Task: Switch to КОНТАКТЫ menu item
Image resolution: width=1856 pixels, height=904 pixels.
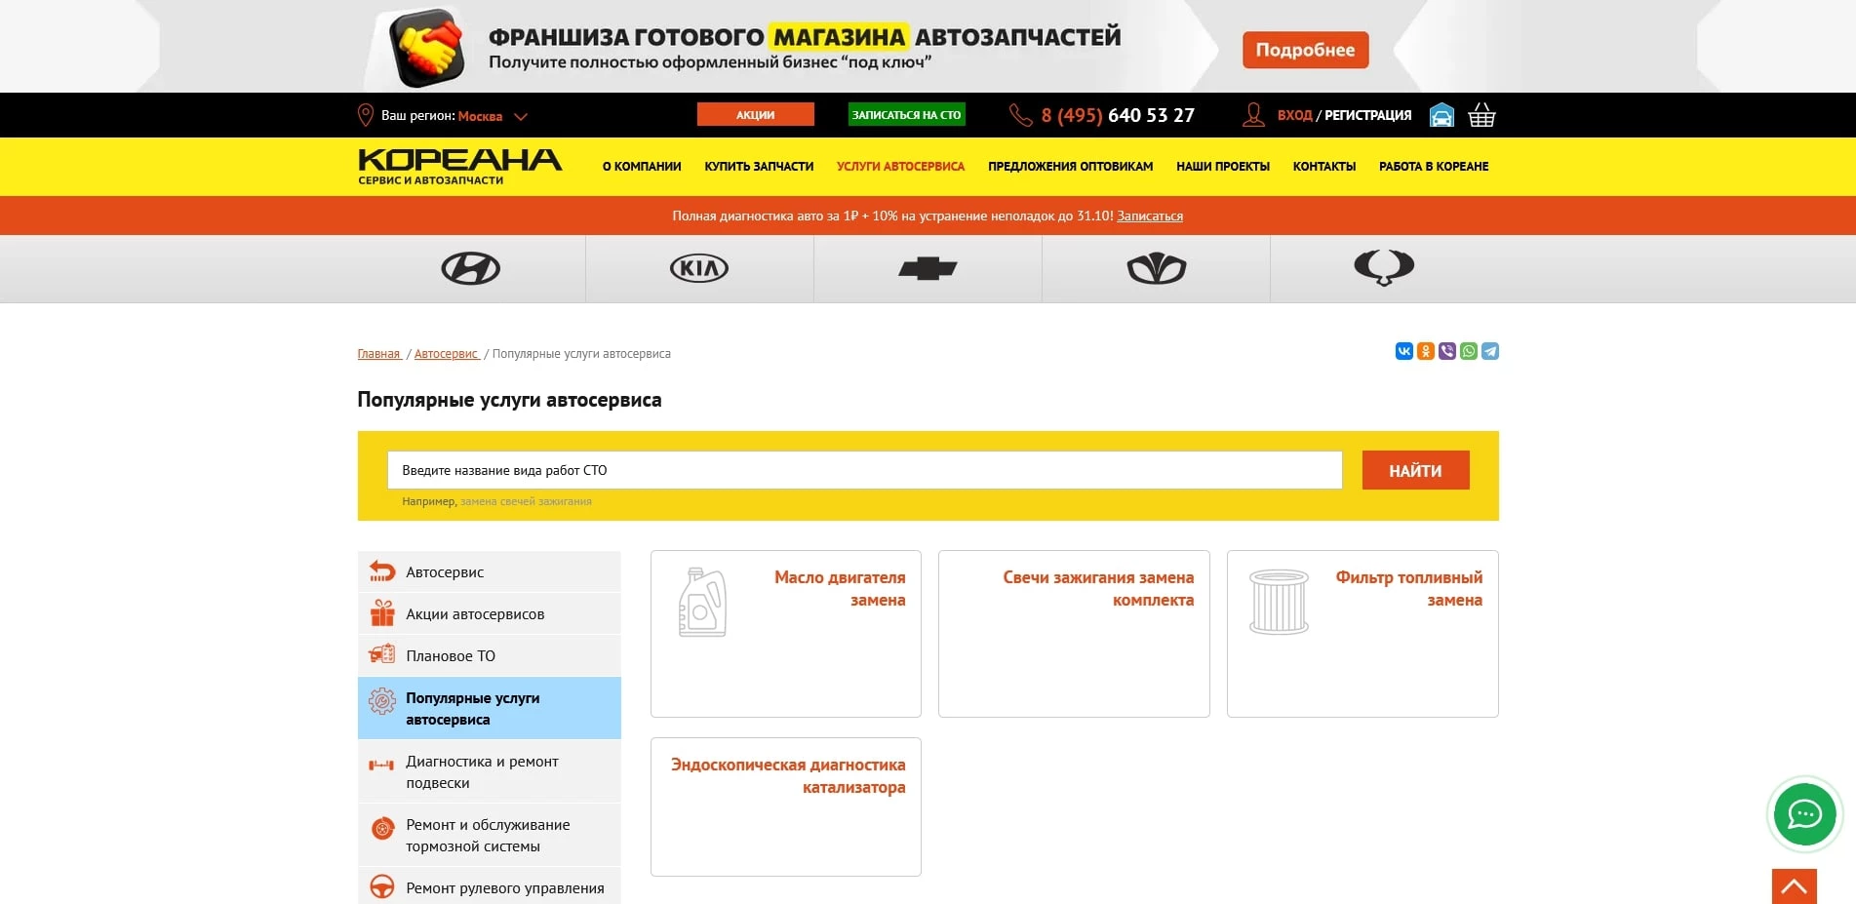Action: [1323, 166]
